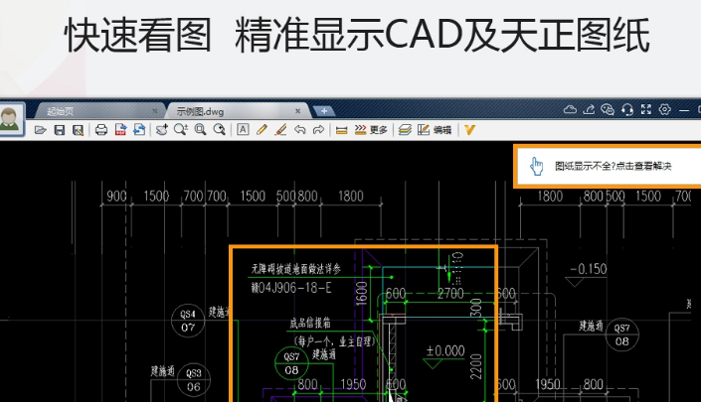Click the share export arrow icon

click(x=589, y=109)
